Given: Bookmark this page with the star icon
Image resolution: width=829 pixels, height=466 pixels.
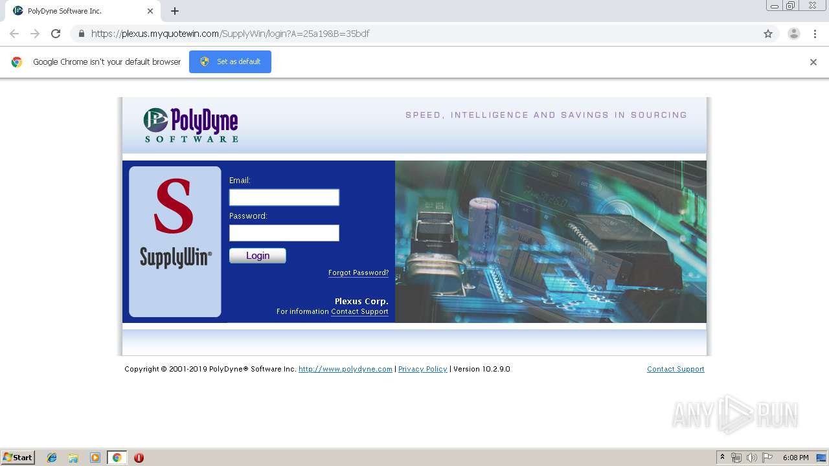Looking at the screenshot, I should coord(768,34).
